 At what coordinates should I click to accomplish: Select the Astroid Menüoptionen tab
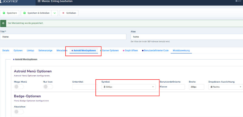coord(84,50)
